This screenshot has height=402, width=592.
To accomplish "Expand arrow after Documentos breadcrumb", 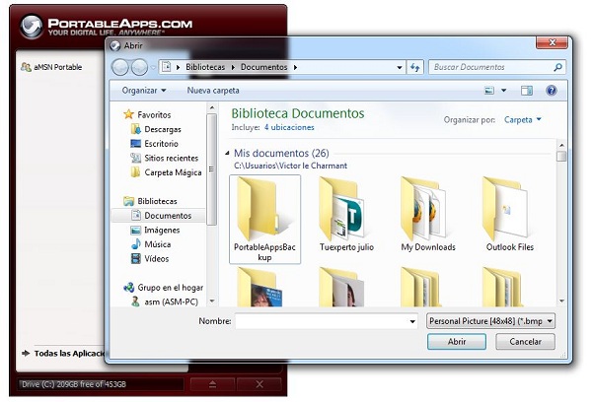I will [x=295, y=68].
